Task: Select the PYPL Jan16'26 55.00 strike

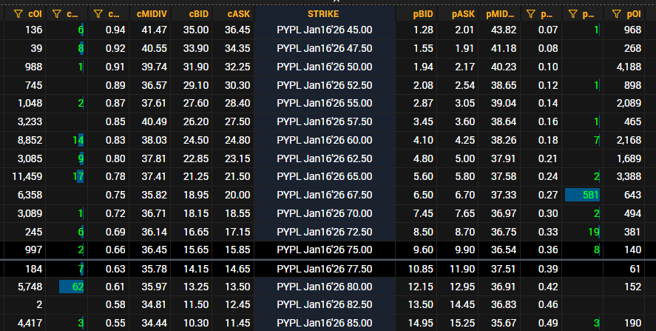Action: pos(324,104)
